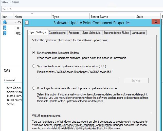Sort sites by Type column header
The image size is (163, 131).
(70, 17)
